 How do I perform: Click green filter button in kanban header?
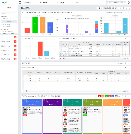pyautogui.click(x=106, y=96)
